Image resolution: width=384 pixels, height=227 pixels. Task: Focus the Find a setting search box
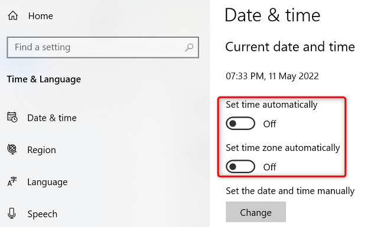[103, 47]
